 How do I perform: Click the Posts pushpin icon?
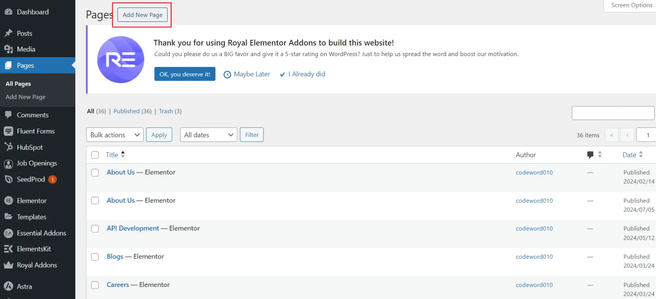(8, 33)
